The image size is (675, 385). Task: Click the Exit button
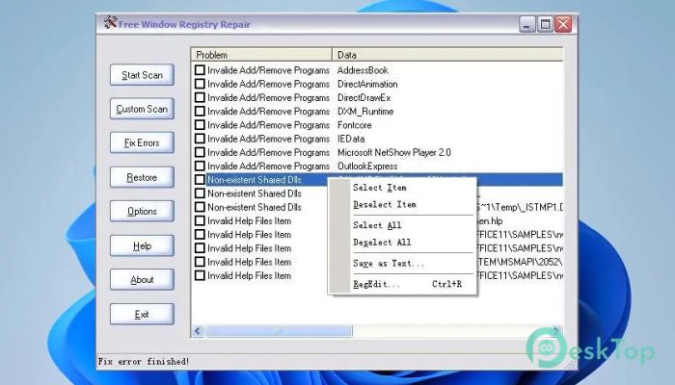point(142,314)
